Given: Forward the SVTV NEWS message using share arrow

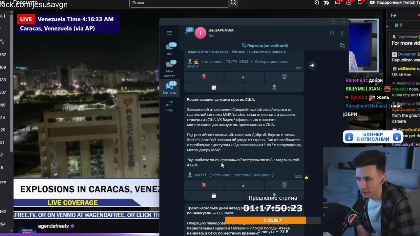Looking at the screenshot, I should click(312, 65).
